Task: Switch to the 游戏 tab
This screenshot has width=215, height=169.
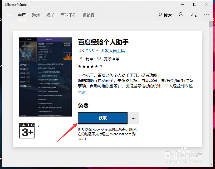Action: [x=36, y=15]
